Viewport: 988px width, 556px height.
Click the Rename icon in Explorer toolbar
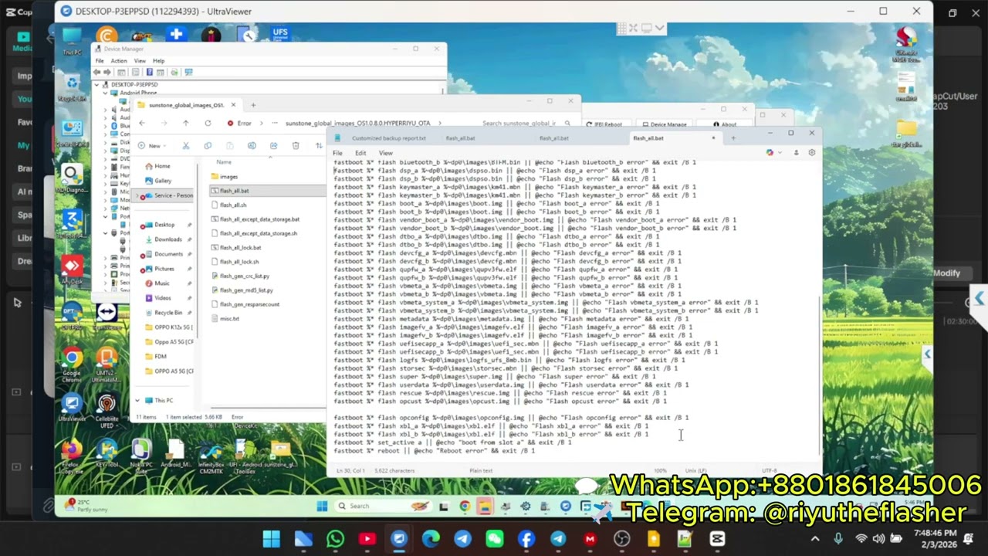click(x=252, y=146)
